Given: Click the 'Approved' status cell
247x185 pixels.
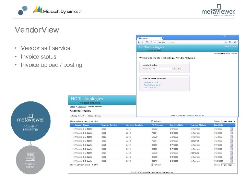Looking at the screenshot, I should (195, 153).
